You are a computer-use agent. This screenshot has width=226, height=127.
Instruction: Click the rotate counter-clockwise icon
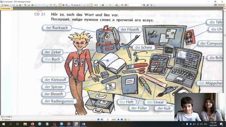(51, 5)
